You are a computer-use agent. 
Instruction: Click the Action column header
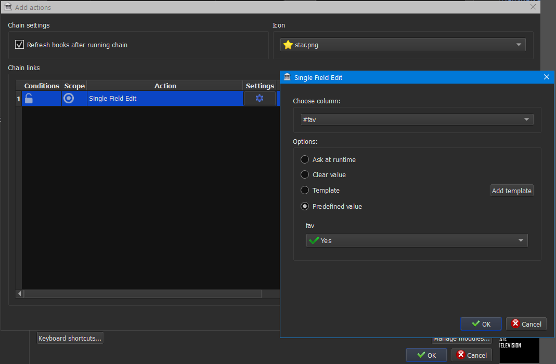165,86
